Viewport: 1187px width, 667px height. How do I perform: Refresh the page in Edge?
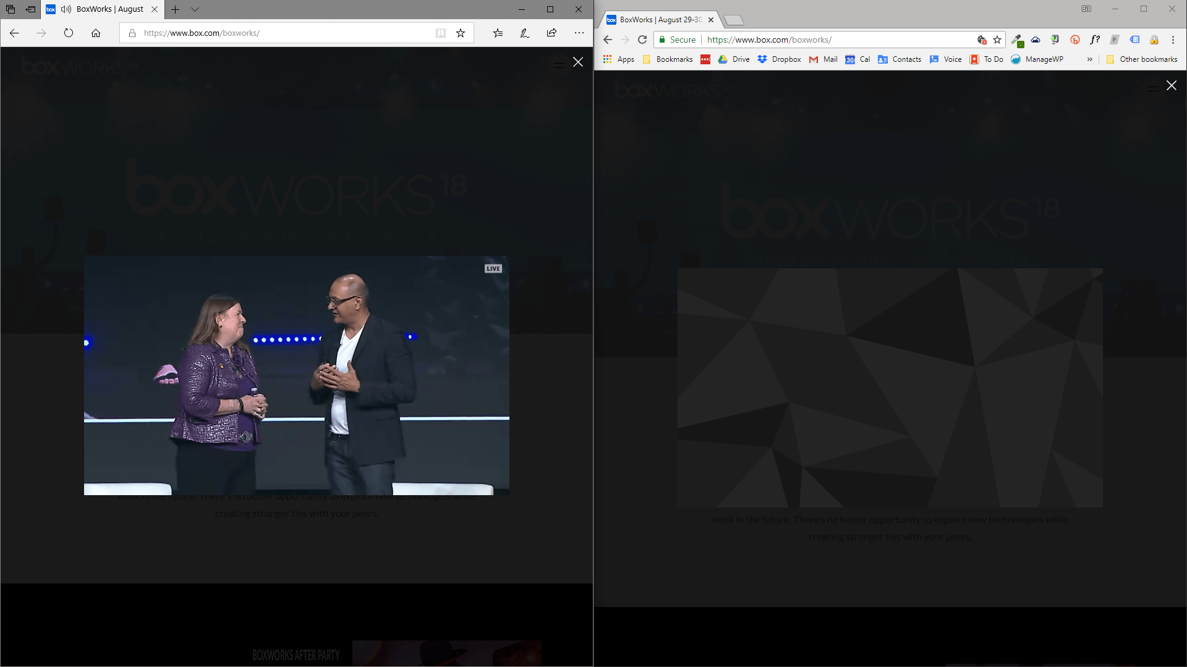(69, 33)
